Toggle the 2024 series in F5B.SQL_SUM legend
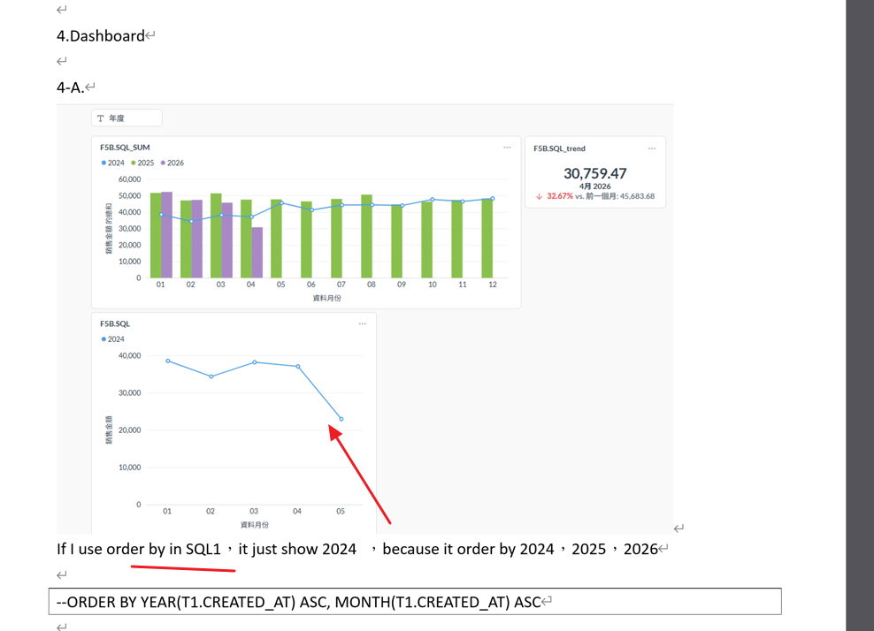874x631 pixels. [112, 163]
